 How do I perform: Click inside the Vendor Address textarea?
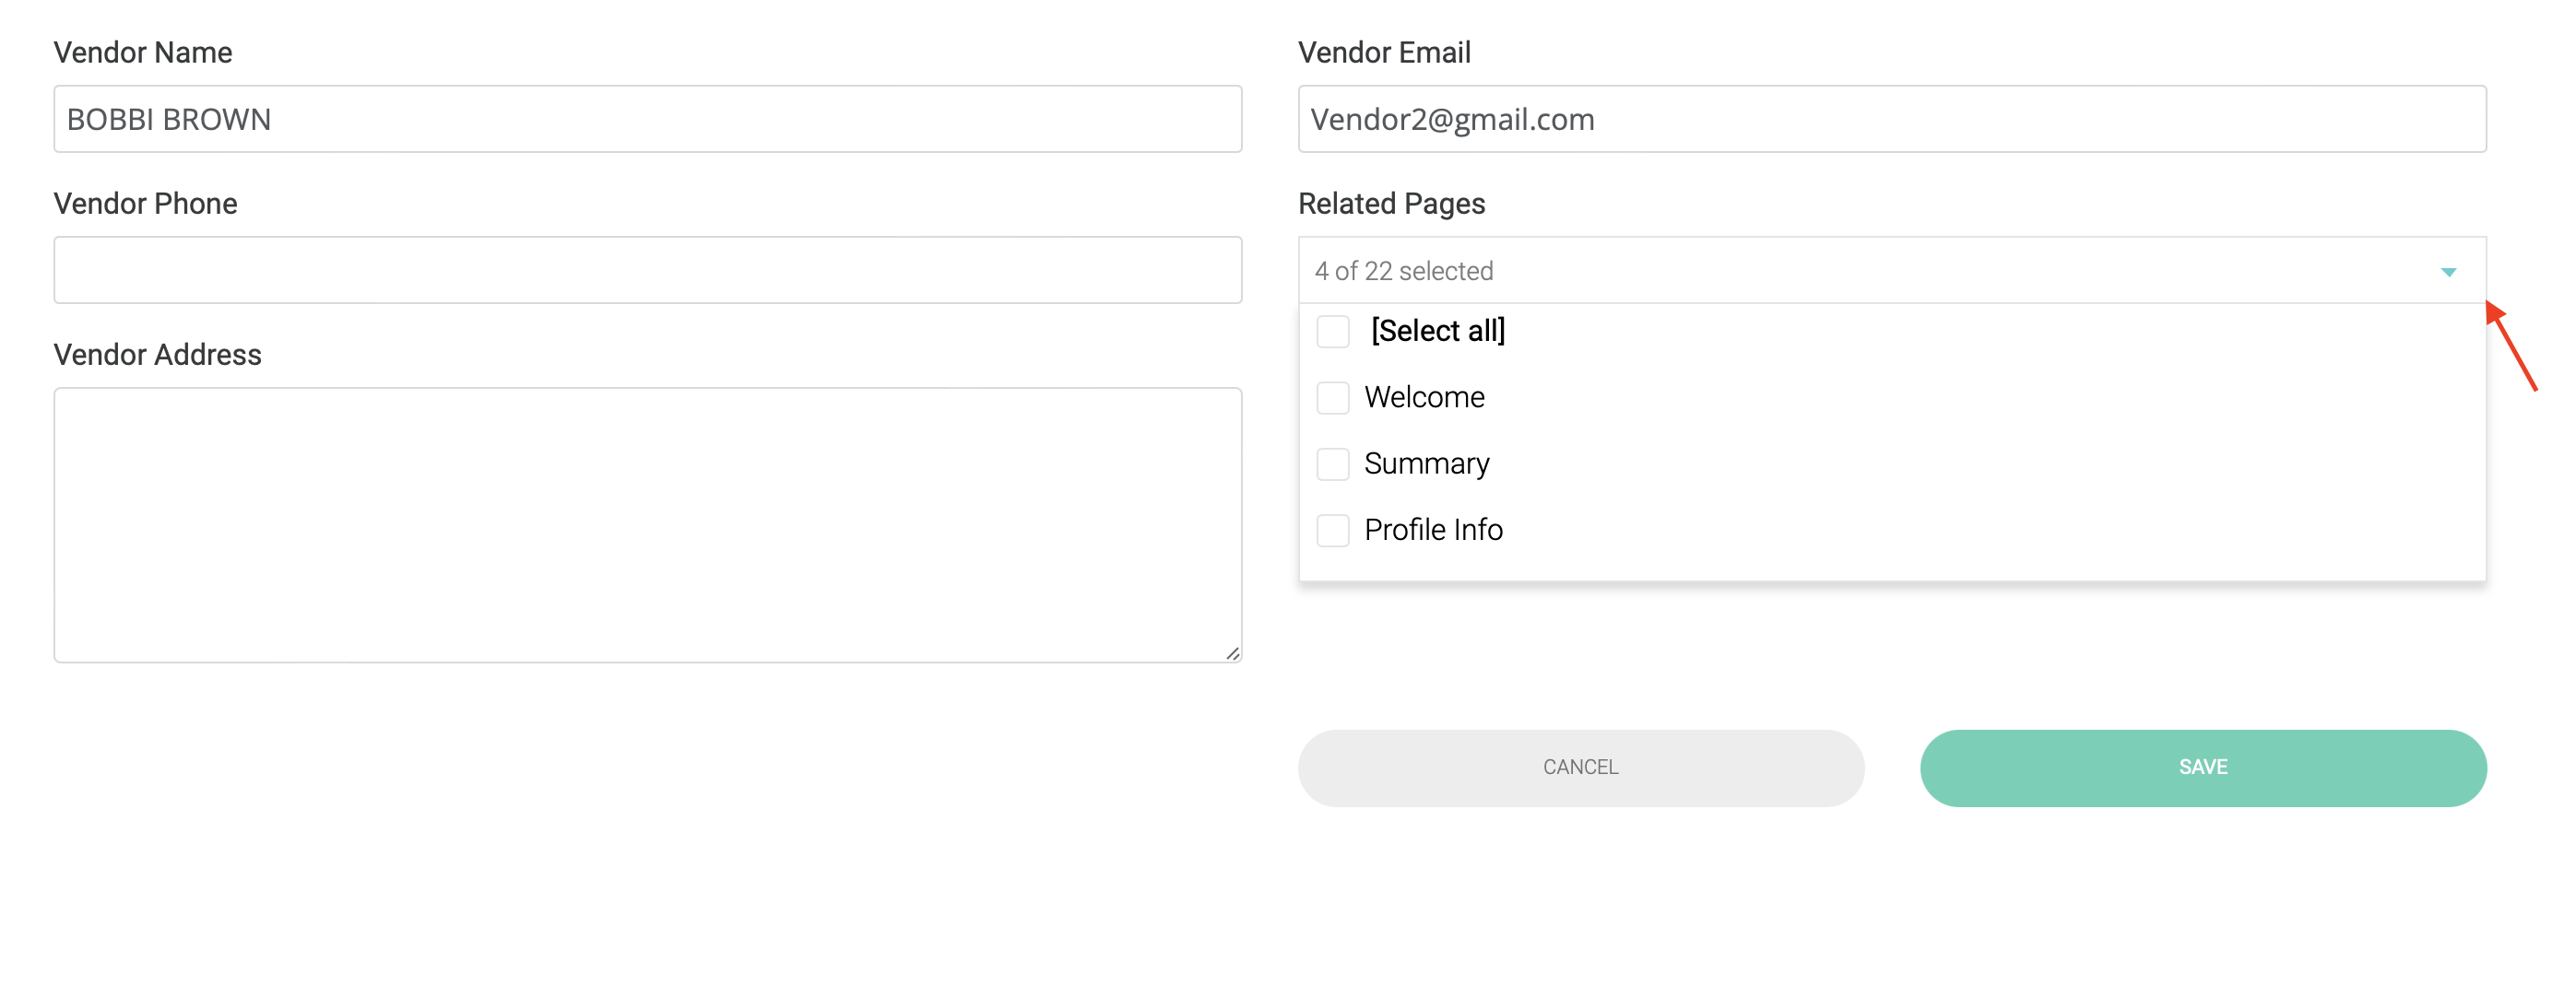(647, 524)
